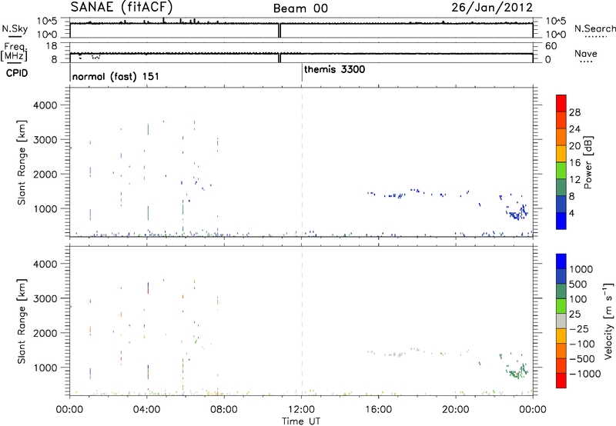The width and height of the screenshot is (616, 426).
Task: Click the blue scatter cluster near 23:00 in power panel
Action: click(x=517, y=212)
